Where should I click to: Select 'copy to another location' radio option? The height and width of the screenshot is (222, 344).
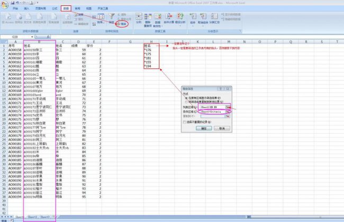(x=186, y=102)
